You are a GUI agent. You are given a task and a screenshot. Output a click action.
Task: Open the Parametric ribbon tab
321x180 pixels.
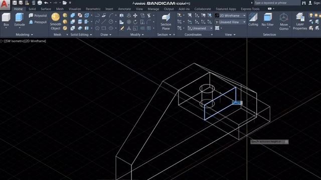tap(93, 9)
